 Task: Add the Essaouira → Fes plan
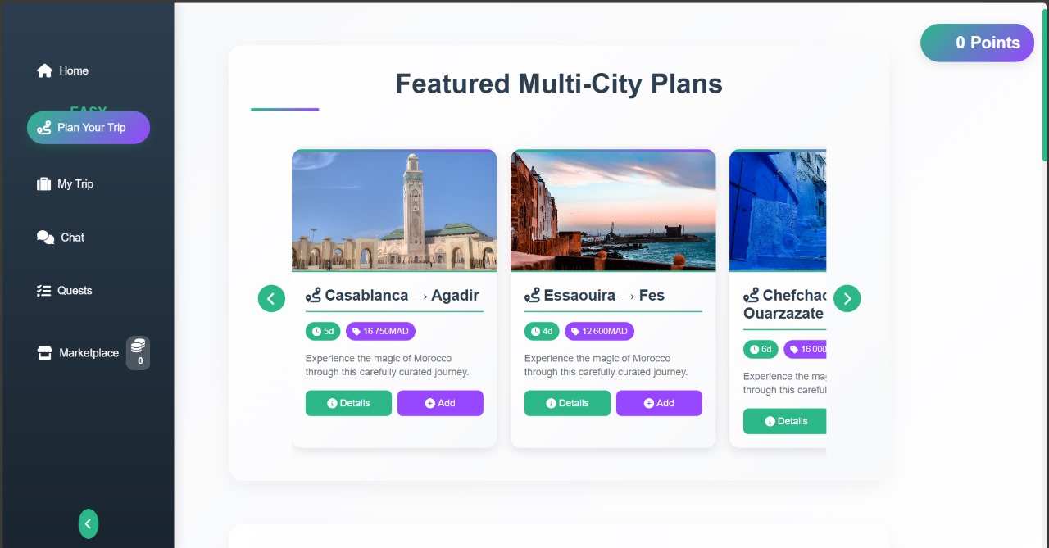click(659, 403)
